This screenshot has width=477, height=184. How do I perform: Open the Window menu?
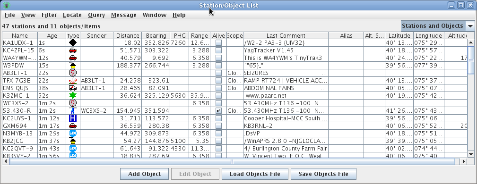(x=155, y=15)
